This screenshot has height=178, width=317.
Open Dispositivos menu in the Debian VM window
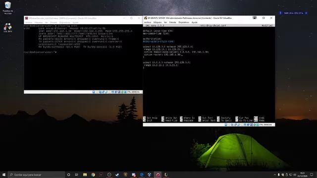pos(65,23)
